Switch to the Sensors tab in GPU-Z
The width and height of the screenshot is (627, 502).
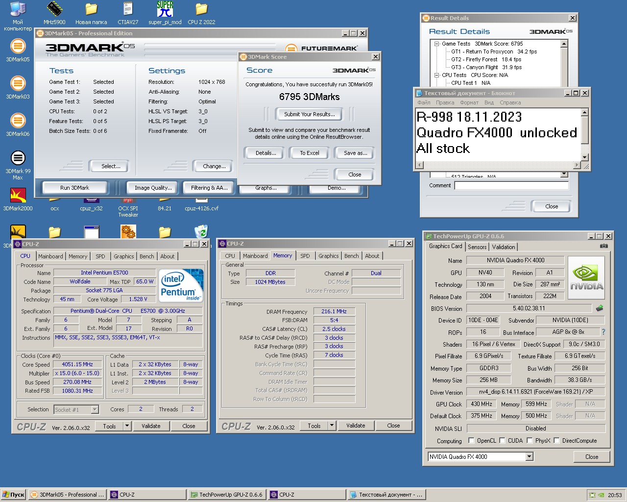tap(477, 247)
